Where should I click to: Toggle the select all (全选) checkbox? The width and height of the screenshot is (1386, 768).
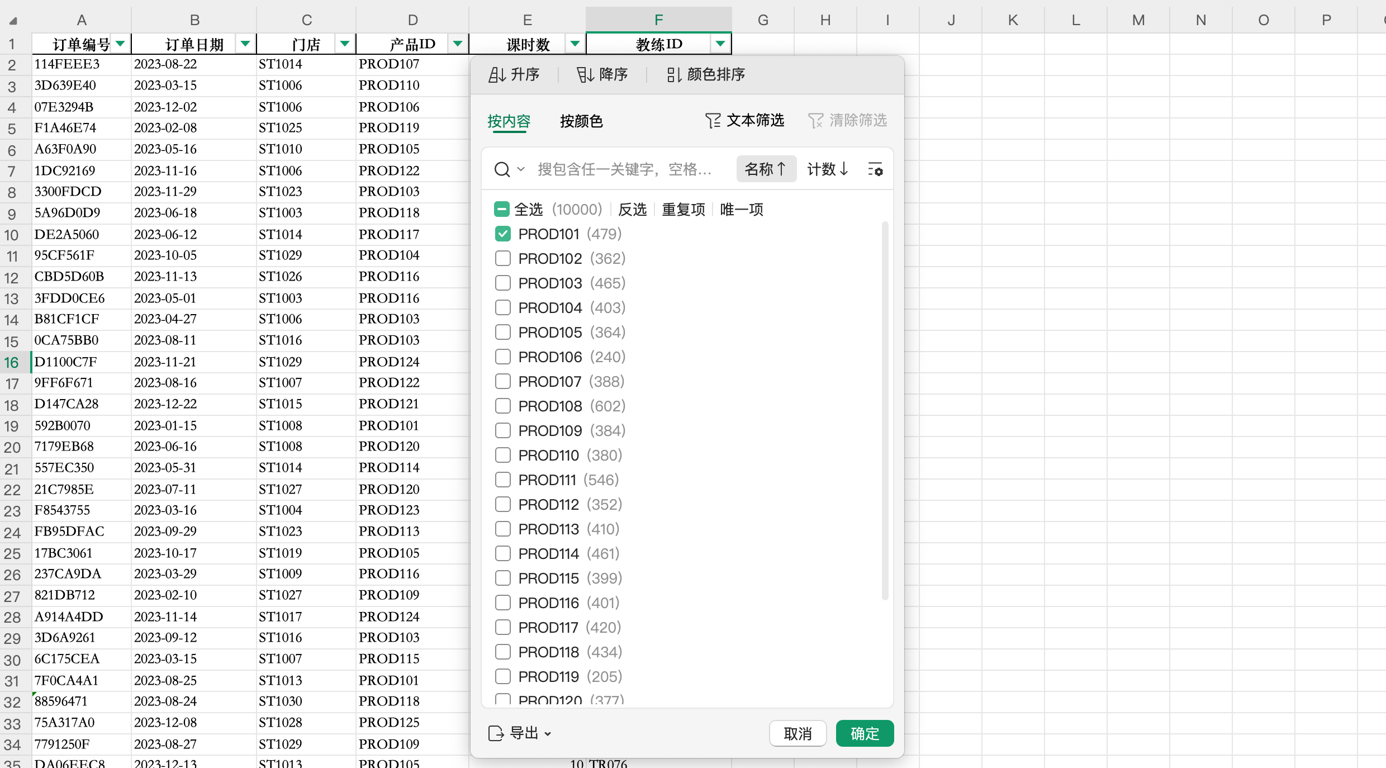click(502, 209)
